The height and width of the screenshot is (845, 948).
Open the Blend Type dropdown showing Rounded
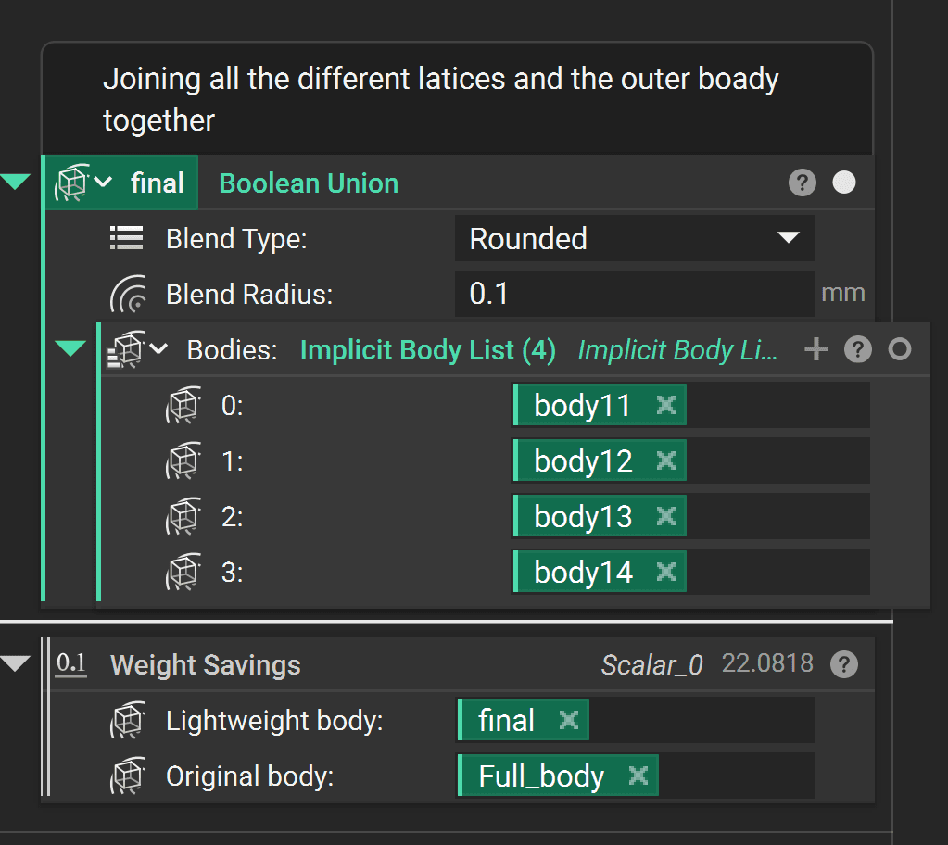634,238
